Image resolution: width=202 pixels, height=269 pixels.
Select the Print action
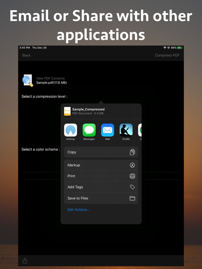pyautogui.click(x=101, y=176)
